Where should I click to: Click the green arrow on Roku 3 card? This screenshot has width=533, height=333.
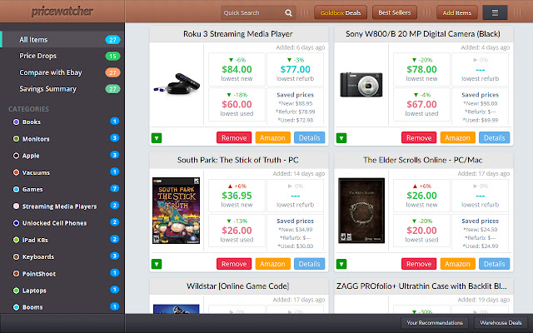pos(157,138)
